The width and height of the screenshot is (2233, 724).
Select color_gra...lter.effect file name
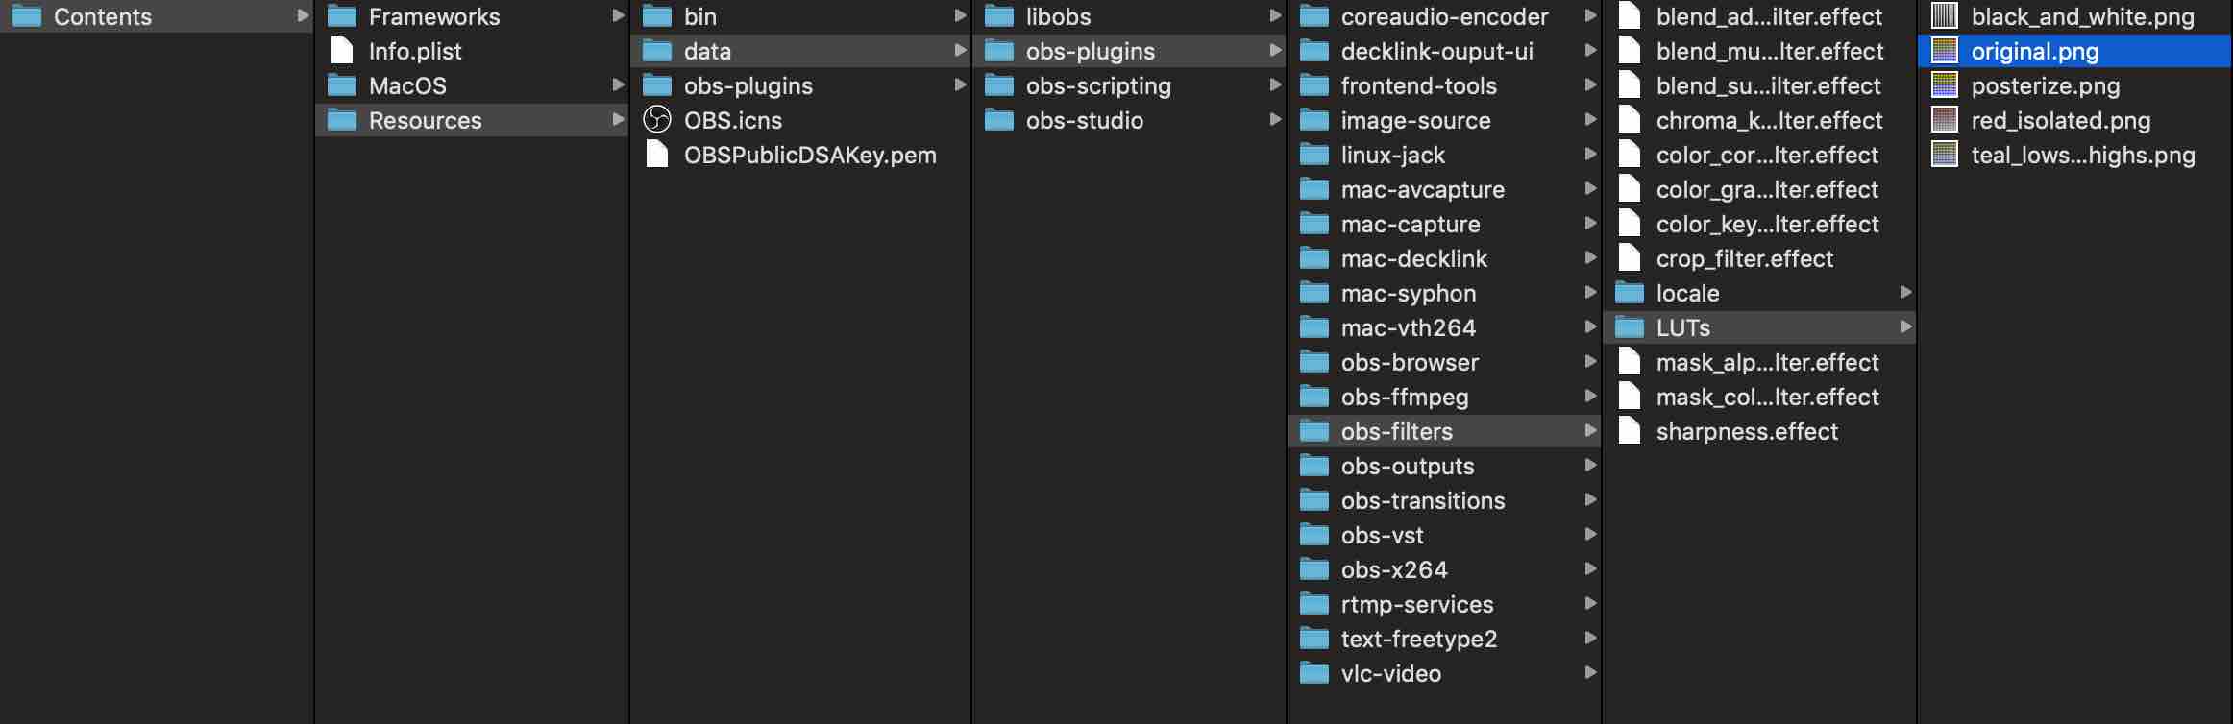pos(1766,190)
